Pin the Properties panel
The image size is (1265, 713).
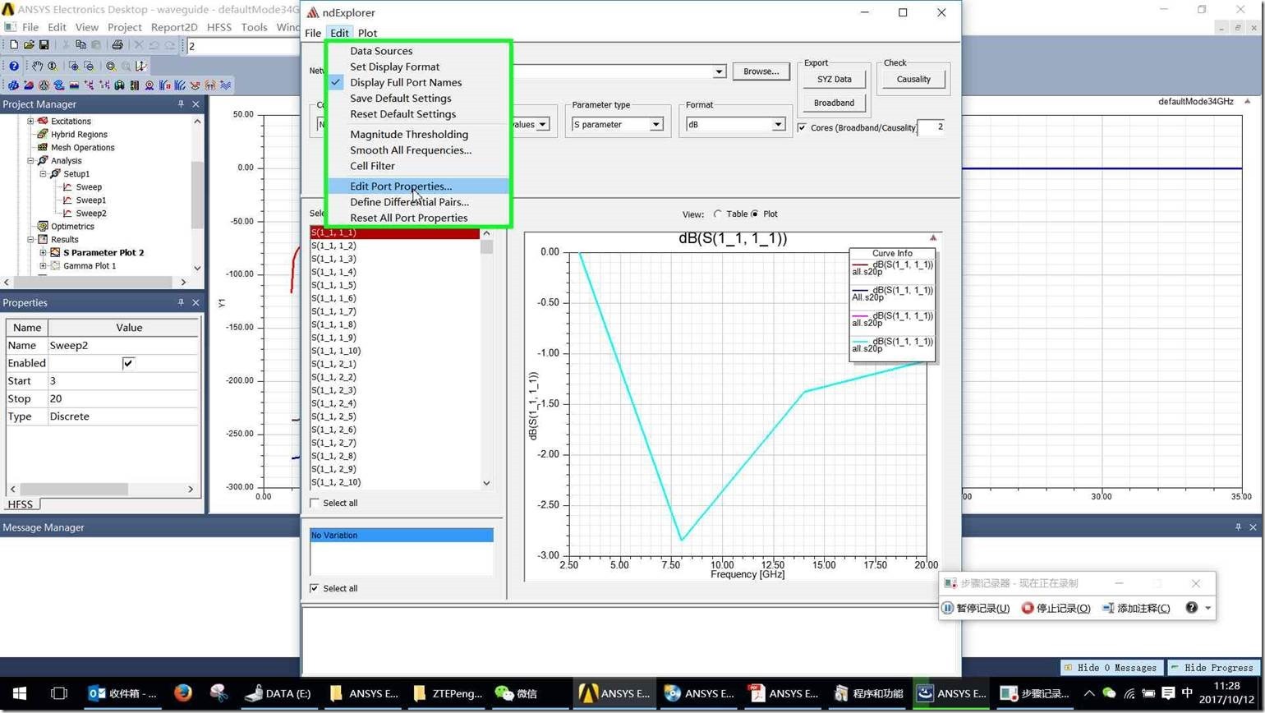pos(181,302)
